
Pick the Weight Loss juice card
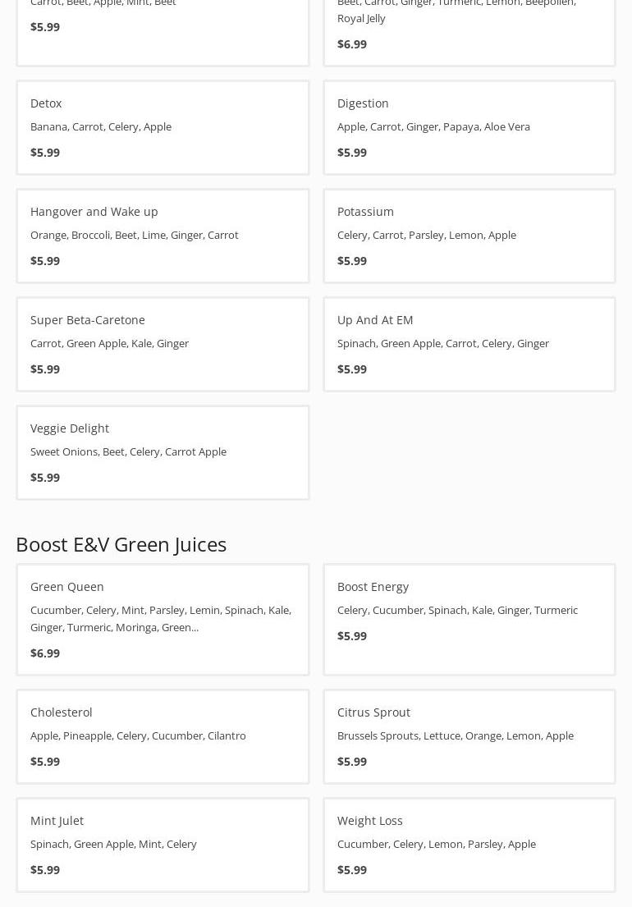[469, 845]
